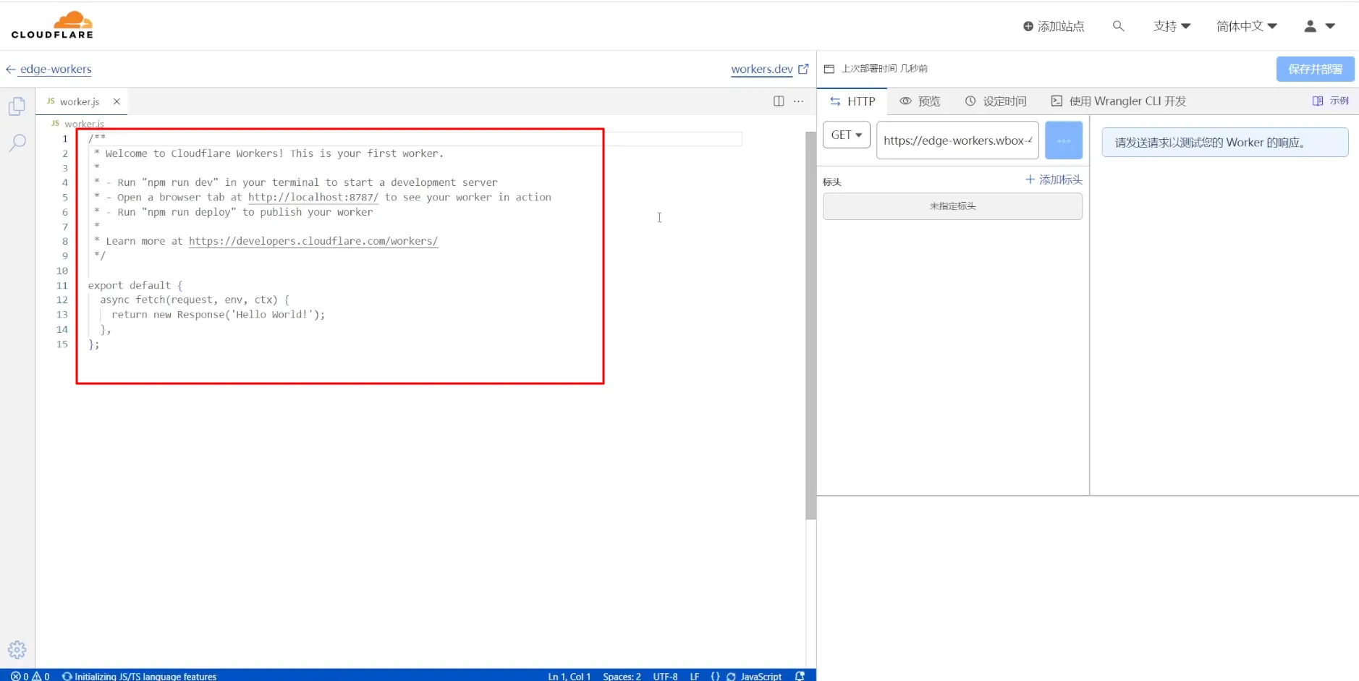
Task: Switch to the 设定时间 tab
Action: click(996, 101)
